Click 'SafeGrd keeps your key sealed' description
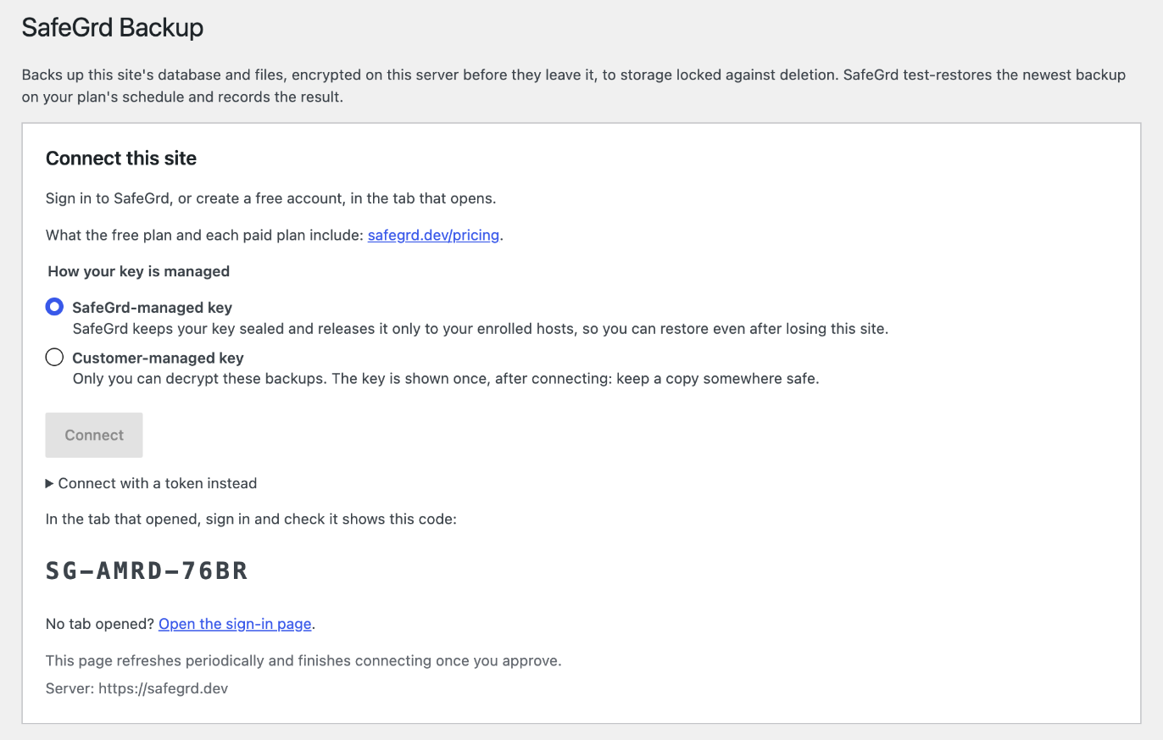Image resolution: width=1163 pixels, height=740 pixels. 481,329
